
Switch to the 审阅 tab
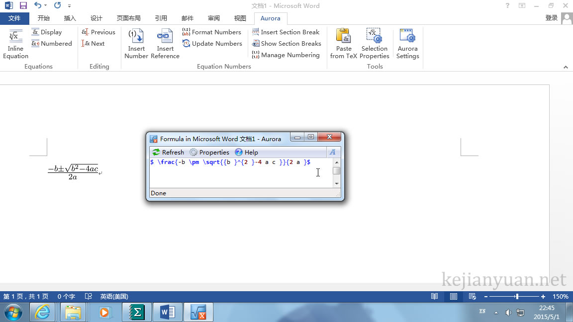(214, 18)
